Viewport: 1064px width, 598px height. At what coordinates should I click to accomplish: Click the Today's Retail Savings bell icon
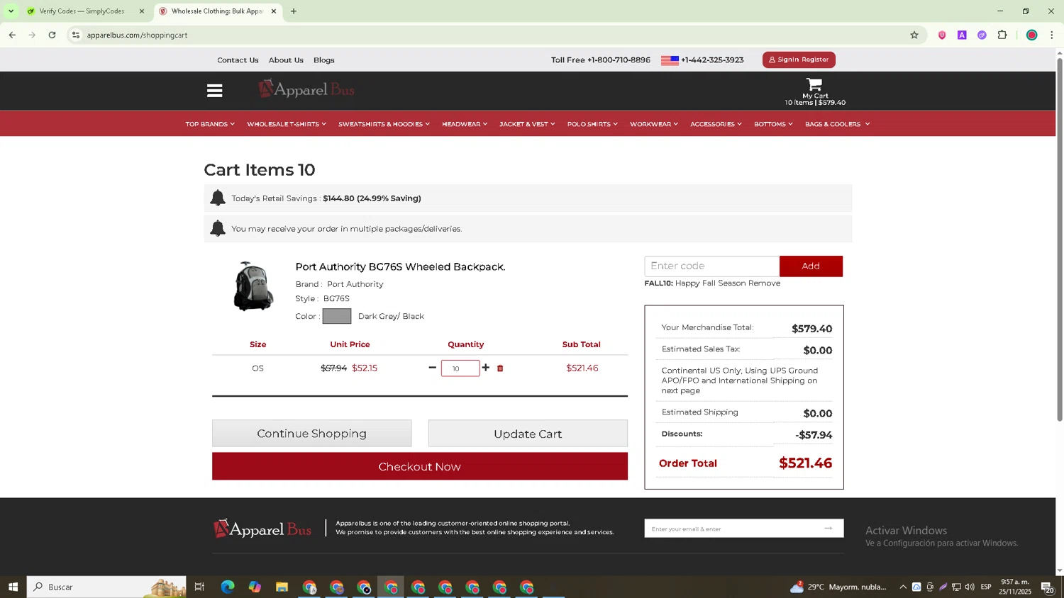(218, 198)
